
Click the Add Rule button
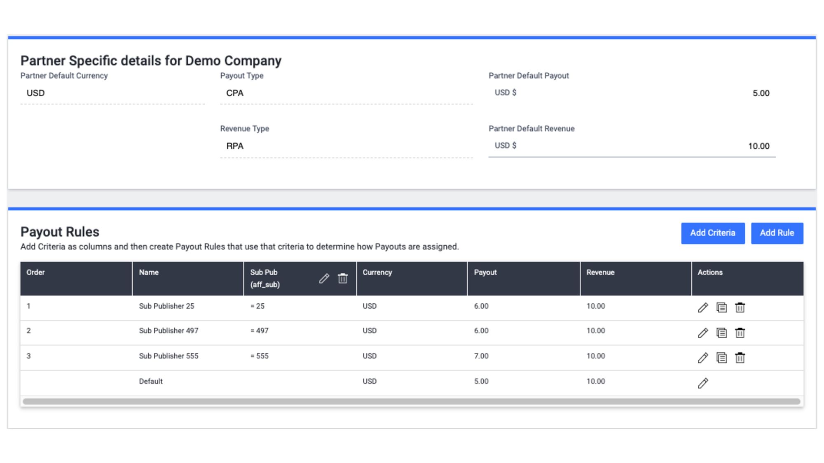click(x=777, y=233)
